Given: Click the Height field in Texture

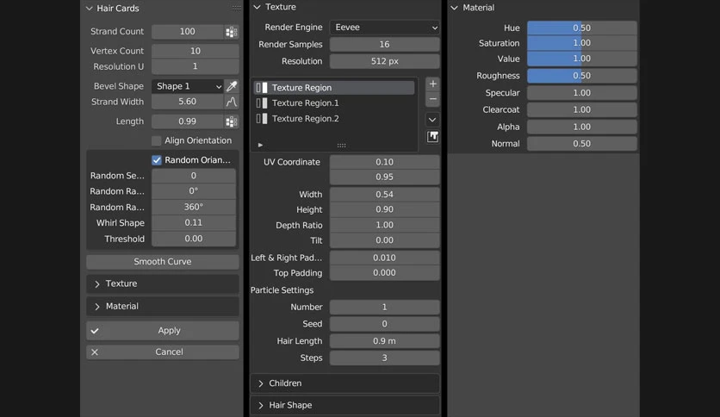Looking at the screenshot, I should [x=384, y=209].
